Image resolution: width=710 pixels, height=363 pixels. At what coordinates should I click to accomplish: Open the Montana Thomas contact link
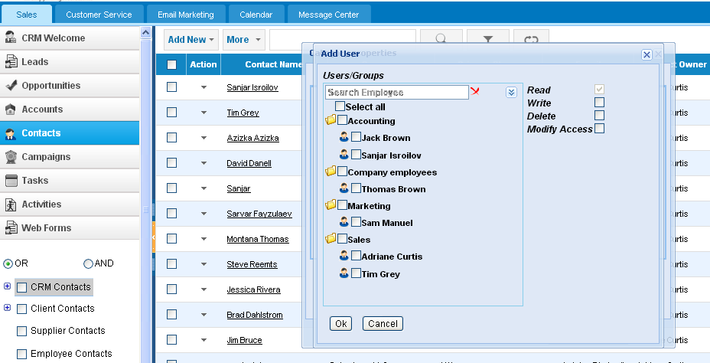pos(258,239)
